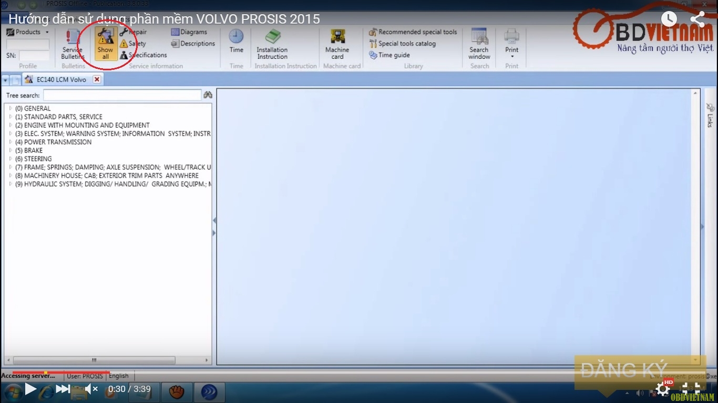Open the blue circular taskbar app

[209, 393]
